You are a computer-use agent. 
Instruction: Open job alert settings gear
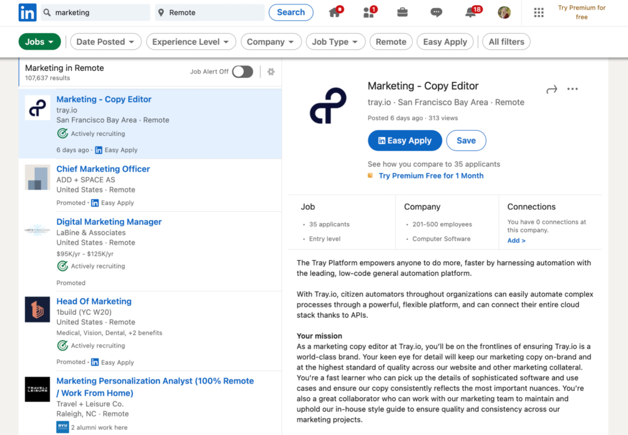[x=271, y=72]
